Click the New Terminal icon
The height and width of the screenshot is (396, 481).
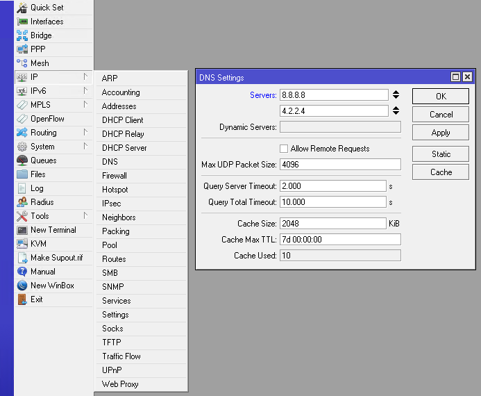22,230
